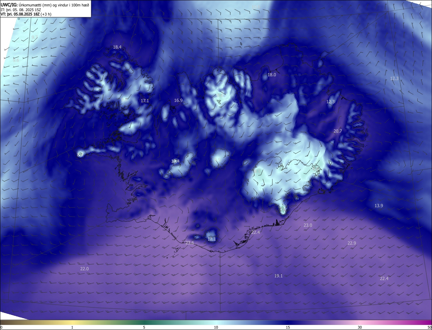Select the 22.0 value label

[84, 269]
